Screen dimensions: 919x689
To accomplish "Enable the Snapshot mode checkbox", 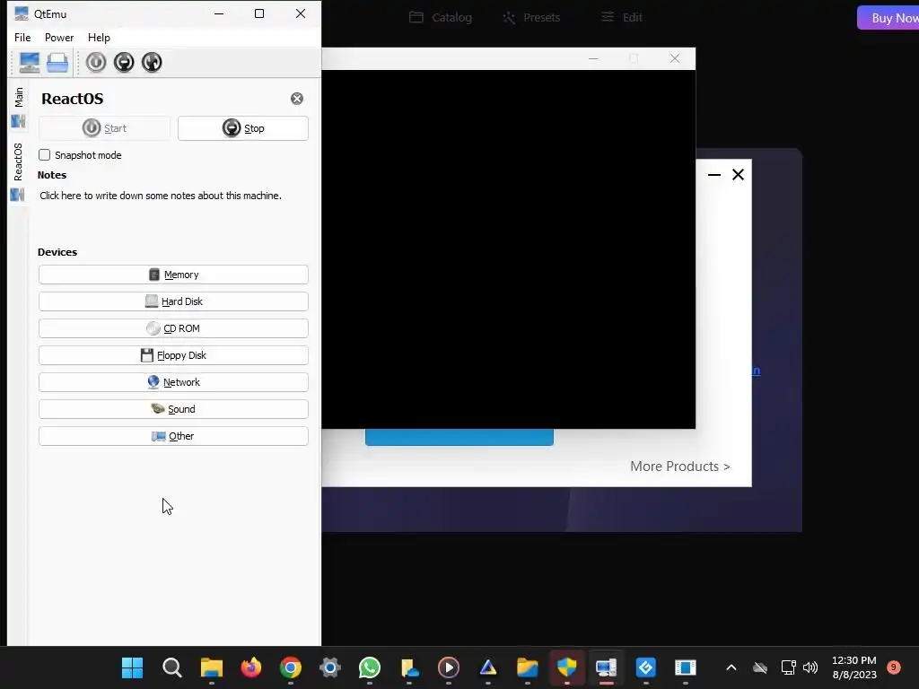I will click(x=45, y=154).
